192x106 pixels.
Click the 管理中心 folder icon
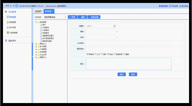point(39,57)
